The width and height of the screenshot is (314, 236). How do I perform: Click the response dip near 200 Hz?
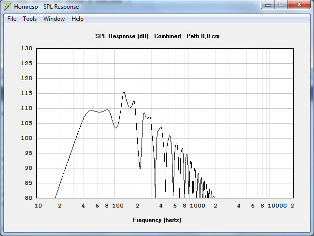pos(140,168)
